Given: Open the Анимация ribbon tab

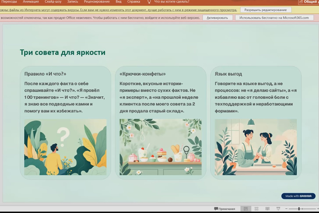Looking at the screenshot, I should [31, 2].
